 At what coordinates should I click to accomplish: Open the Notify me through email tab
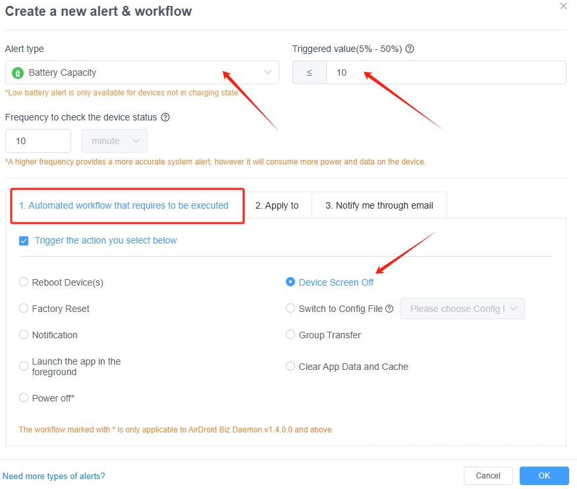click(x=379, y=205)
